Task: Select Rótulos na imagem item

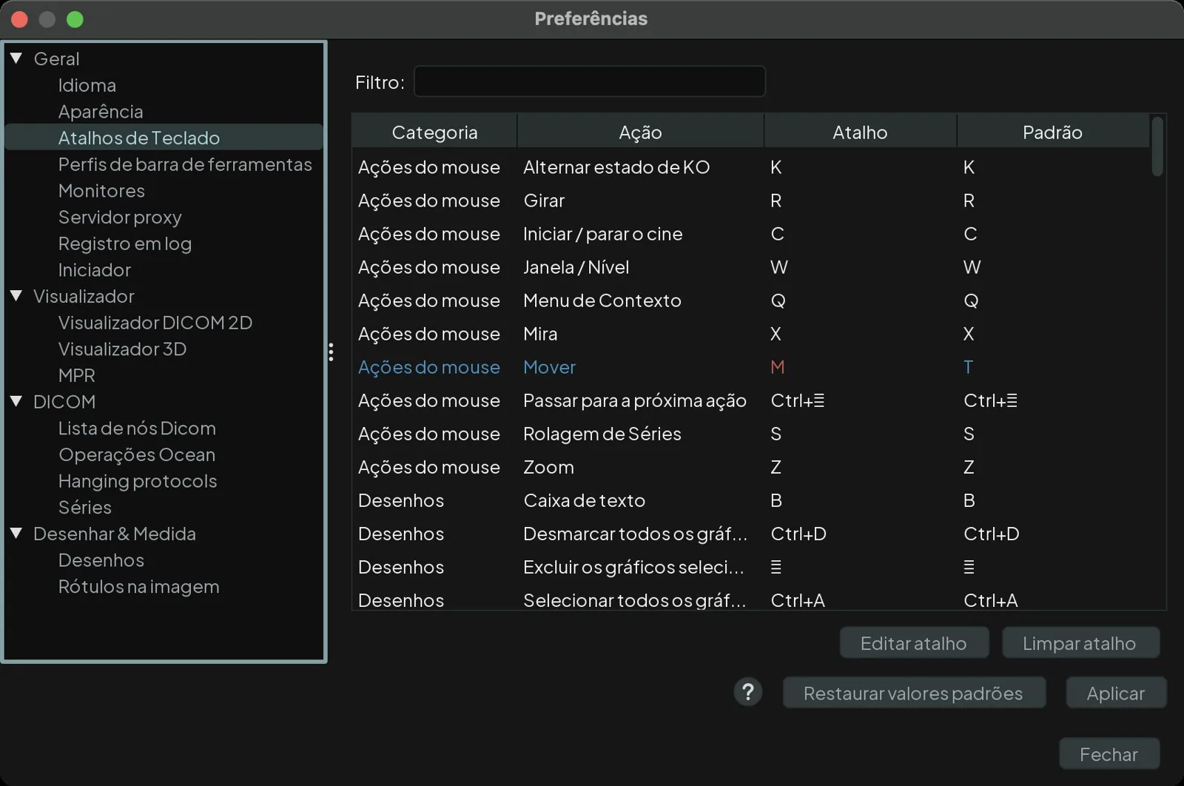Action: point(138,587)
